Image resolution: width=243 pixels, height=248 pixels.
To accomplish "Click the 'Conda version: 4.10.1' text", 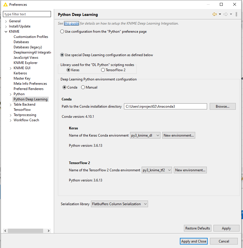I will point(78,117).
